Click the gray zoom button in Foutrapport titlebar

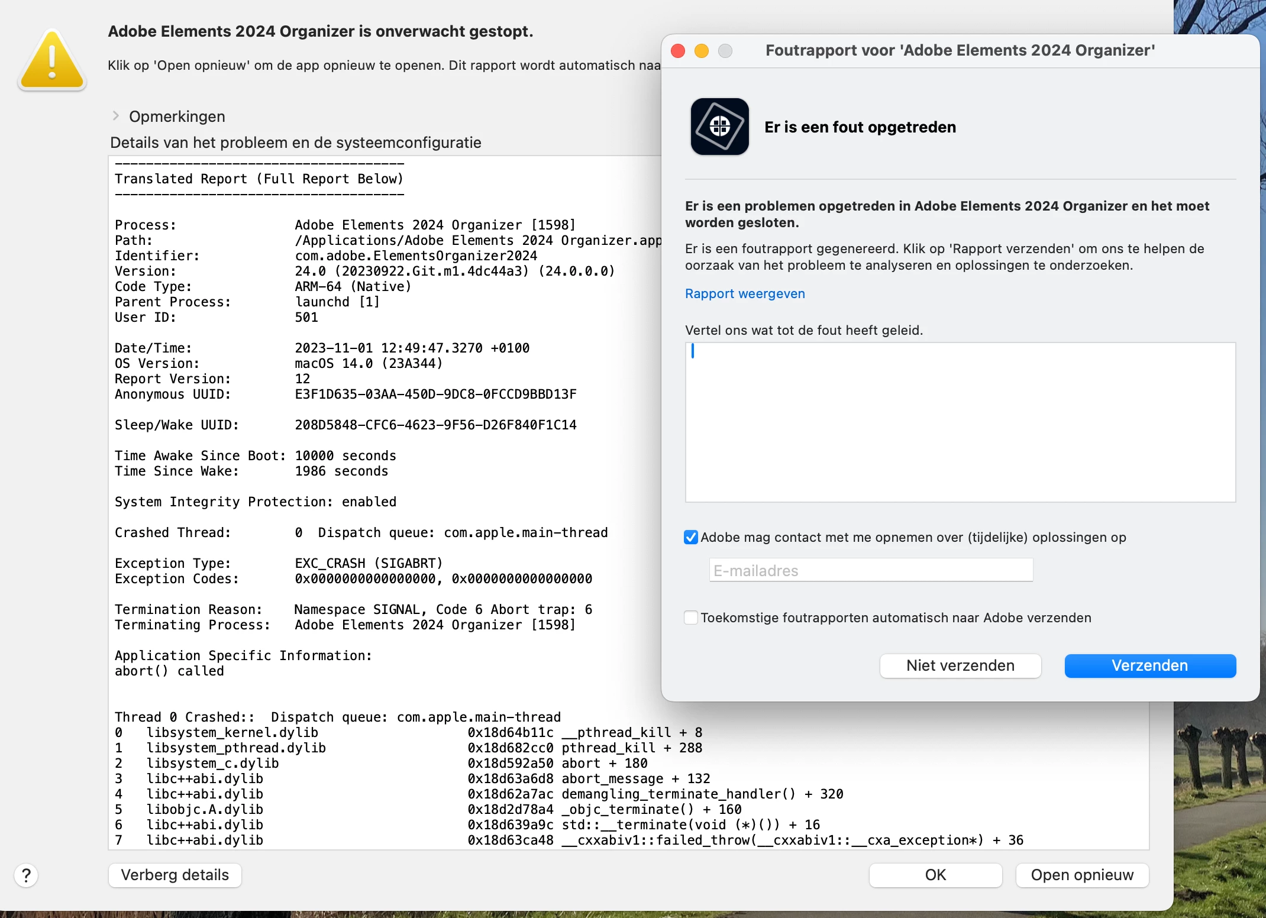pyautogui.click(x=725, y=51)
